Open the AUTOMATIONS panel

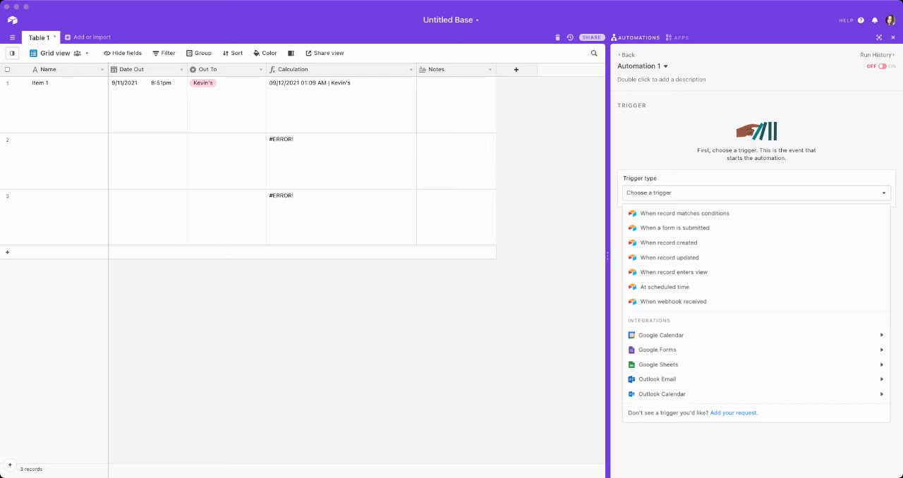click(635, 37)
